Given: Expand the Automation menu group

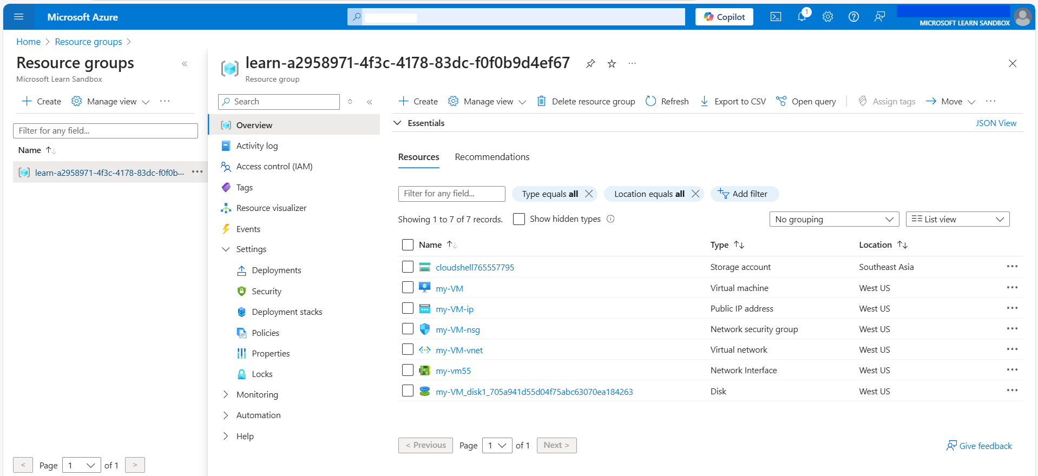Looking at the screenshot, I should [x=226, y=415].
